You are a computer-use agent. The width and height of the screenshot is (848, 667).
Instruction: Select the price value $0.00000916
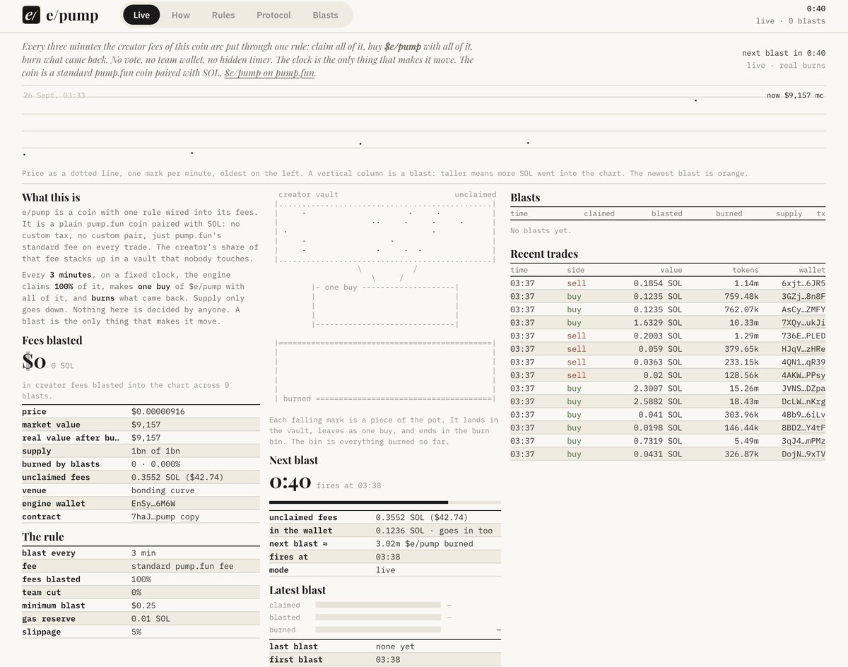pyautogui.click(x=159, y=412)
